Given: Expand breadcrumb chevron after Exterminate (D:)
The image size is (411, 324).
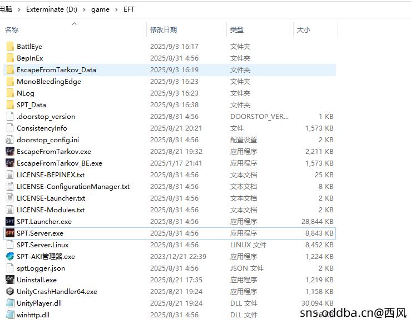Looking at the screenshot, I should click(84, 9).
